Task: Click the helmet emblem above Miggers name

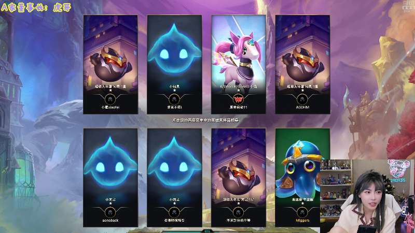Action: click(302, 212)
